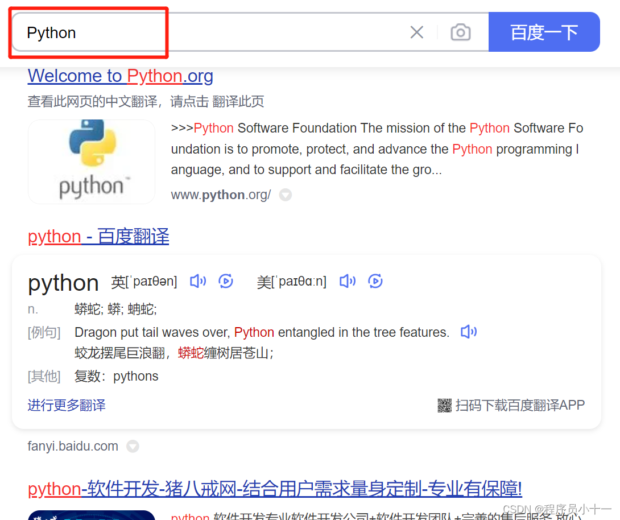
Task: Open image search via camera icon
Action: pyautogui.click(x=461, y=32)
